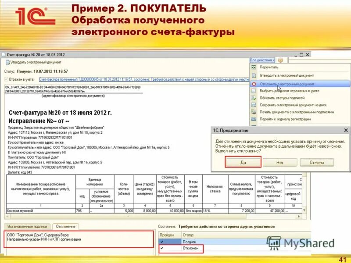
Task: Click the yellow help question mark icon
Action: click(x=280, y=60)
